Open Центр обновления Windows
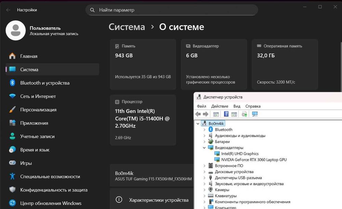Viewport: 342px width, 209px height. coord(52,203)
